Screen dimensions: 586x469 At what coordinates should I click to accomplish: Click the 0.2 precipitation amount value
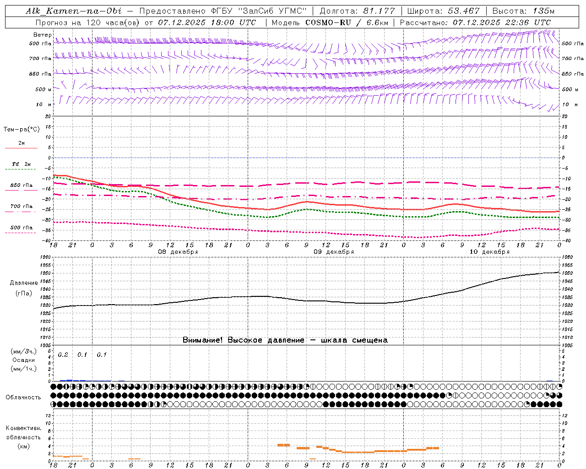pos(63,355)
